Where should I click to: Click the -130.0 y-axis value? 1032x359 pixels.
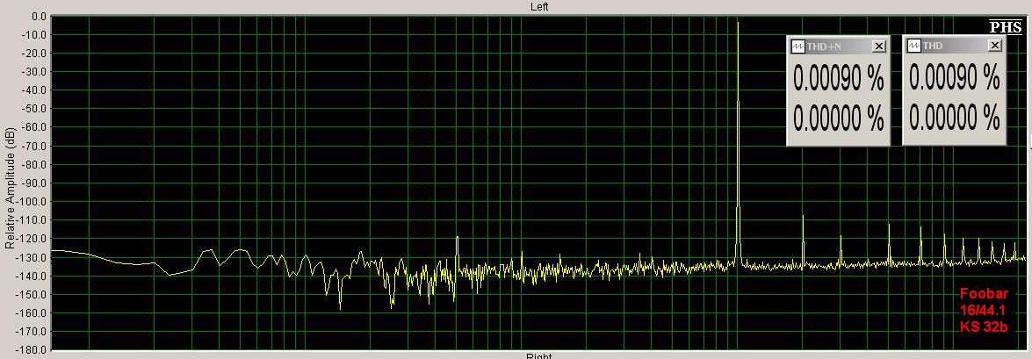[x=32, y=257]
